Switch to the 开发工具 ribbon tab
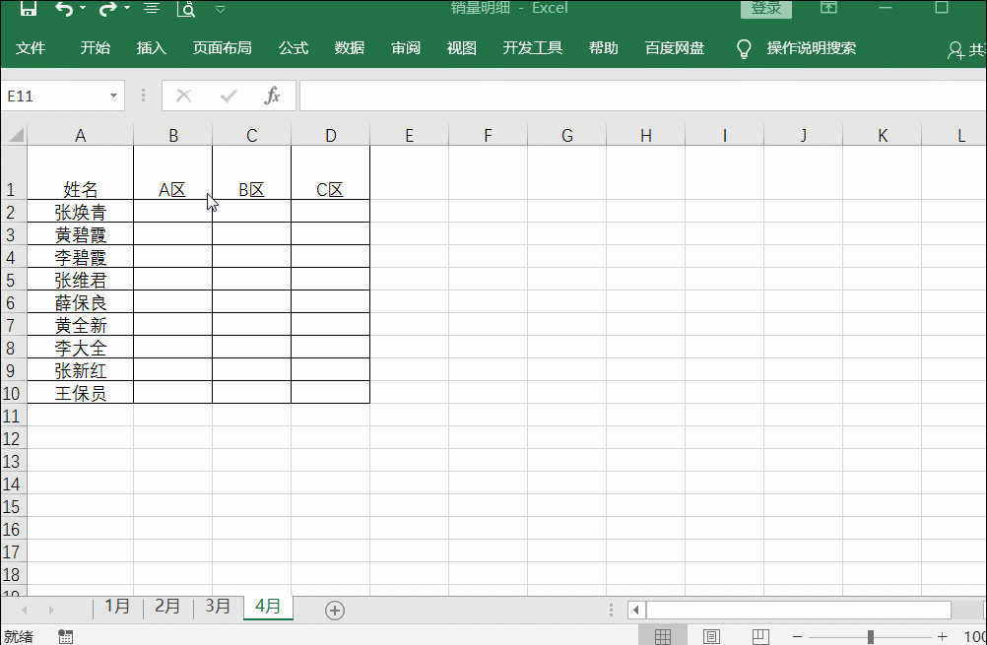The height and width of the screenshot is (645, 987). point(532,46)
